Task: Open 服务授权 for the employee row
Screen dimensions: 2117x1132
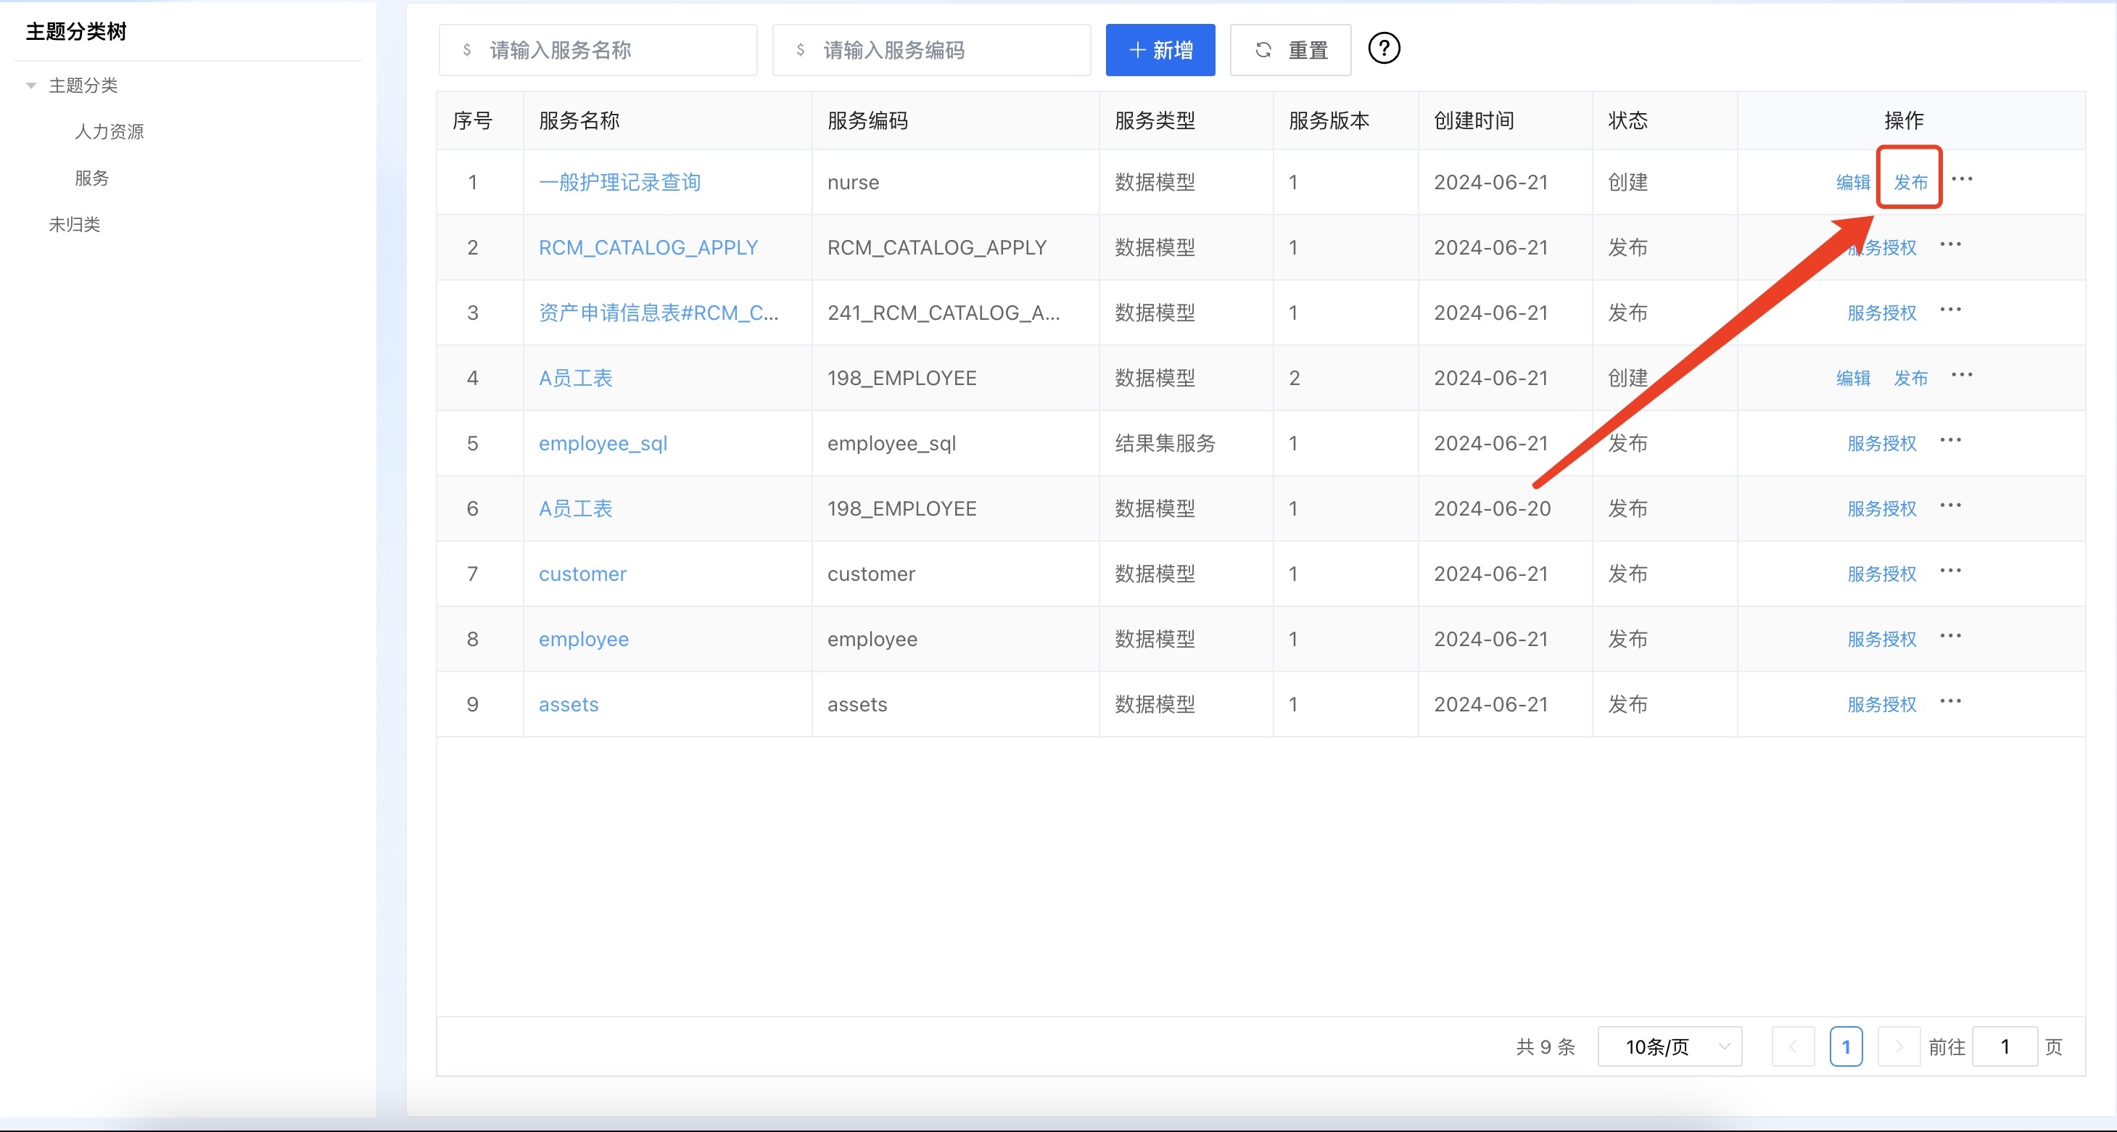Action: [x=1881, y=639]
